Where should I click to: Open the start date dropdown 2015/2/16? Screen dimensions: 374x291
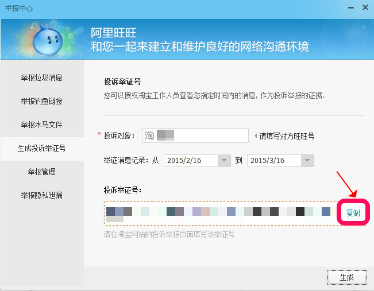223,160
